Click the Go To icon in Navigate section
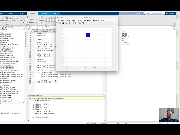The width and height of the screenshot is (180, 135). [23, 18]
